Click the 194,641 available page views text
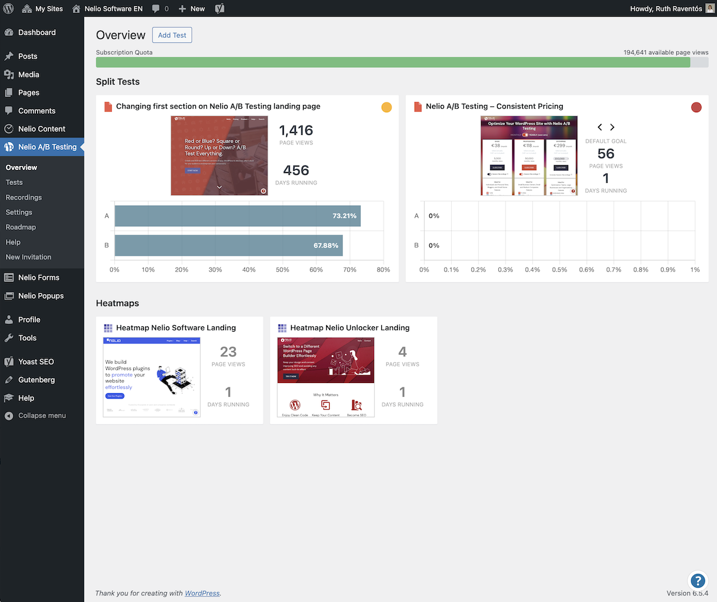717x602 pixels. point(666,53)
